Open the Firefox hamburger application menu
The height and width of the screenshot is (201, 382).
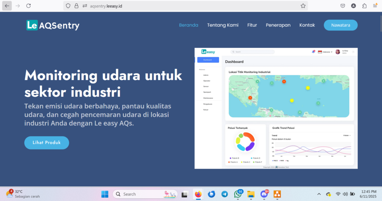click(x=375, y=6)
